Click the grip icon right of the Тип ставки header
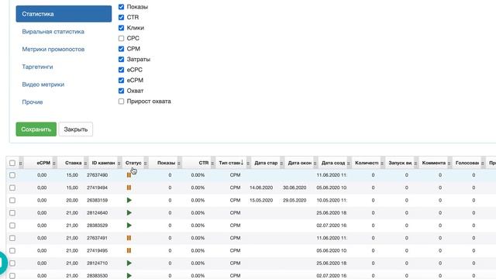 pyautogui.click(x=248, y=164)
